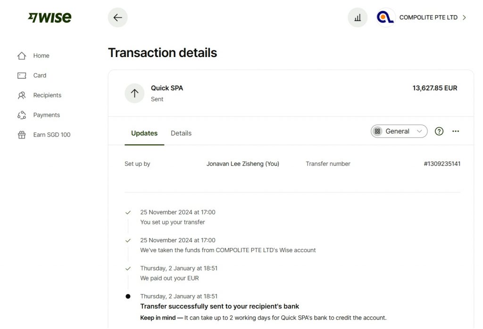Expand account chevron next to COMPOLITE PTE LTD

coord(464,17)
